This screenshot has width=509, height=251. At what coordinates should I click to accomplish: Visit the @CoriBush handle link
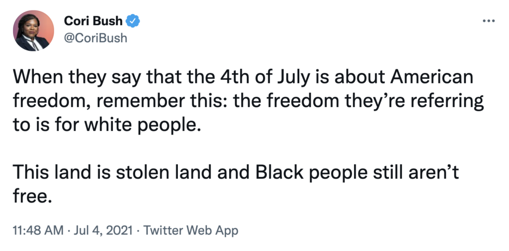pos(95,38)
